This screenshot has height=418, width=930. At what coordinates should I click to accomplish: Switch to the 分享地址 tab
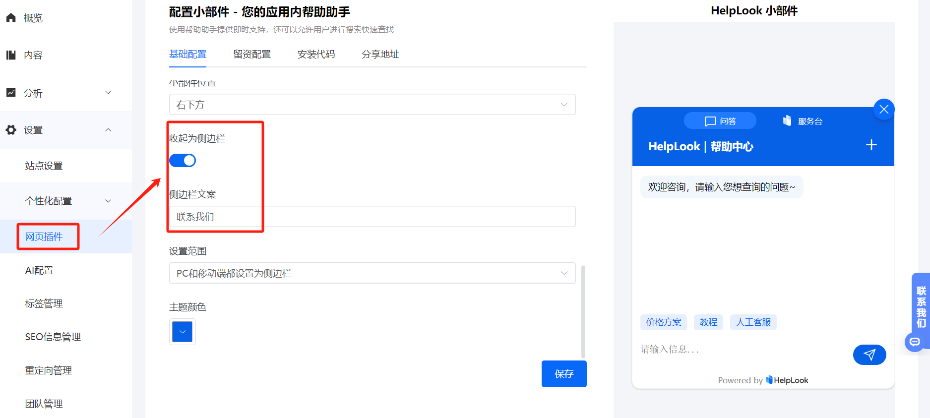(x=380, y=55)
